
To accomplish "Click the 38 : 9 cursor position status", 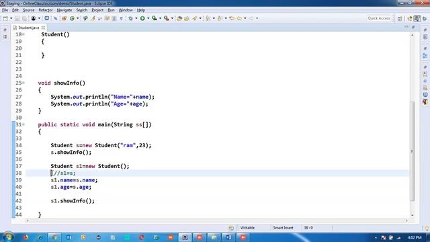I will tap(308, 228).
